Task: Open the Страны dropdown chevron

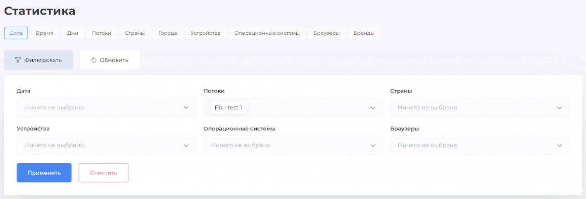Action: 560,107
